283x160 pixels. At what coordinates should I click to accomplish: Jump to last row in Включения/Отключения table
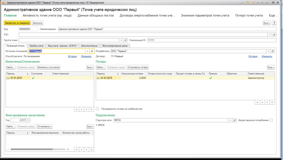pos(91,110)
